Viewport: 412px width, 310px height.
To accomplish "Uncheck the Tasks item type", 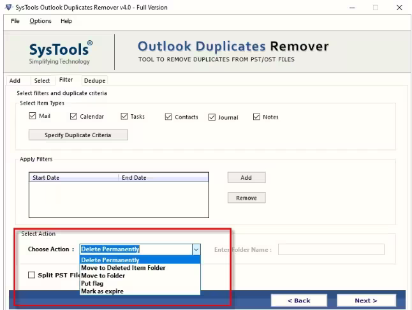I will 124,116.
